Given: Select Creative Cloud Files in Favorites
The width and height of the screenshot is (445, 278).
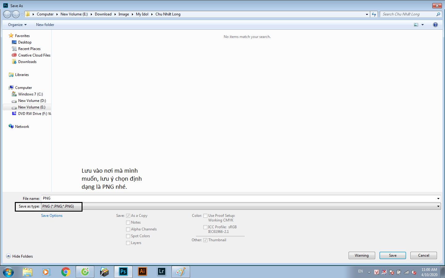Looking at the screenshot, I should pos(34,55).
